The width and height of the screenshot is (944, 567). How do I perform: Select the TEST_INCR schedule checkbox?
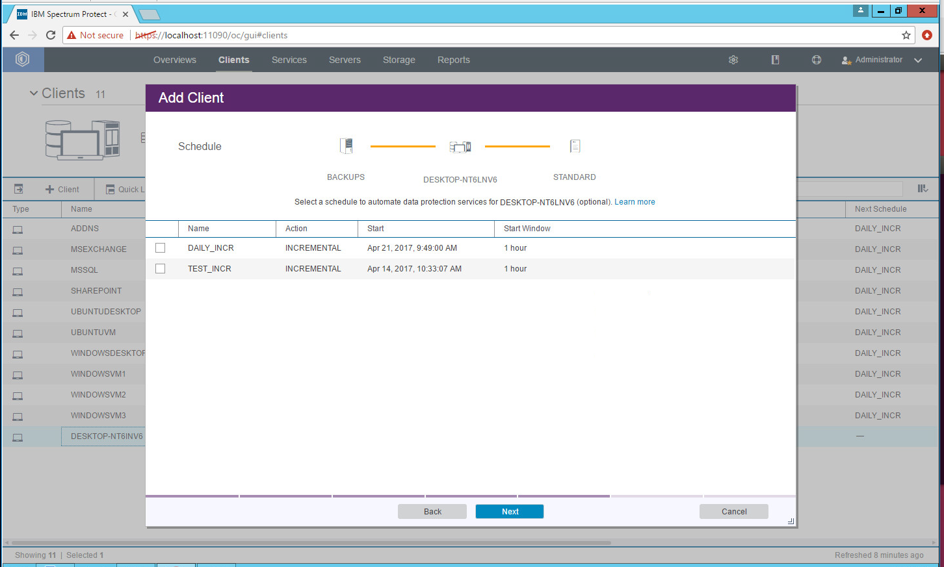pyautogui.click(x=161, y=269)
